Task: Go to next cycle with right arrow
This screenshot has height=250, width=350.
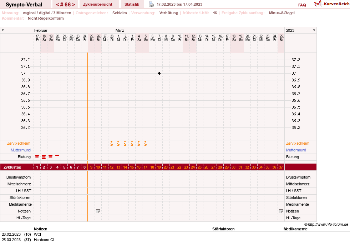Action: pos(73,5)
